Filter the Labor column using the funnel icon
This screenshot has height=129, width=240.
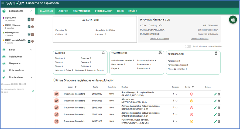(x=76, y=87)
